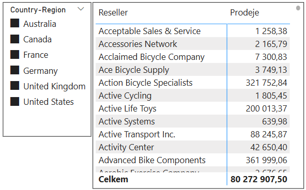Sort by the Reseller column header
This screenshot has height=190, width=306.
pyautogui.click(x=113, y=13)
